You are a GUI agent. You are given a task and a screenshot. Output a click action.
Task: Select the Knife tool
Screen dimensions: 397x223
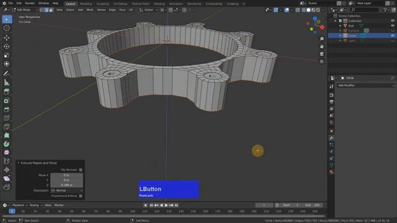click(x=7, y=126)
